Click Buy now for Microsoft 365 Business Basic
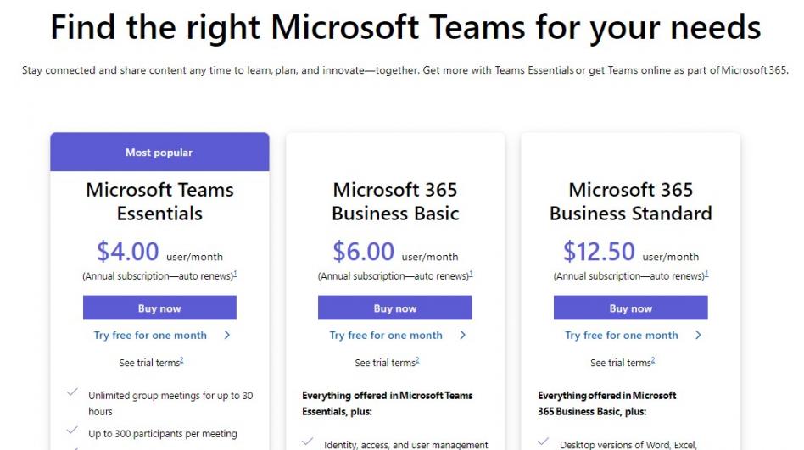The image size is (804, 450). click(x=395, y=308)
